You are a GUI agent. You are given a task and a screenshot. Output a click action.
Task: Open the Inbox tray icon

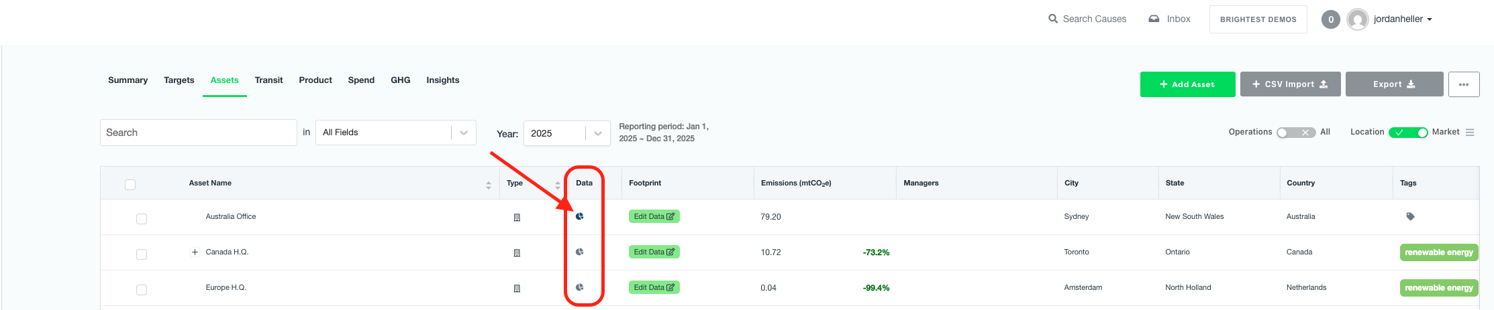tap(1154, 19)
